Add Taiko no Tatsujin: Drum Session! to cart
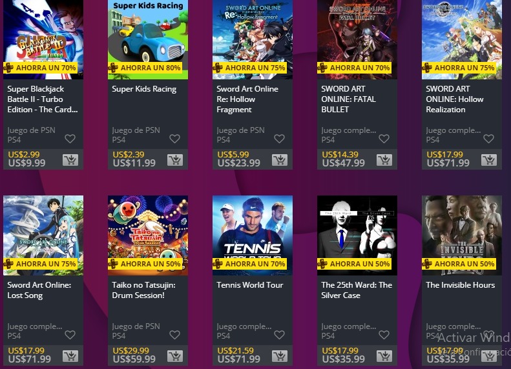This screenshot has width=511, height=369. 175,356
